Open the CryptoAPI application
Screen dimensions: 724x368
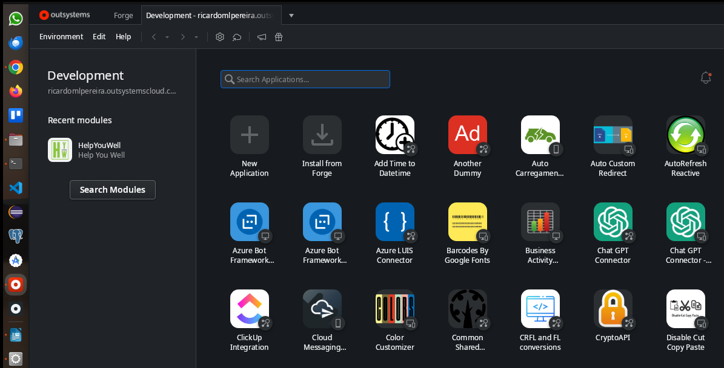(x=613, y=309)
